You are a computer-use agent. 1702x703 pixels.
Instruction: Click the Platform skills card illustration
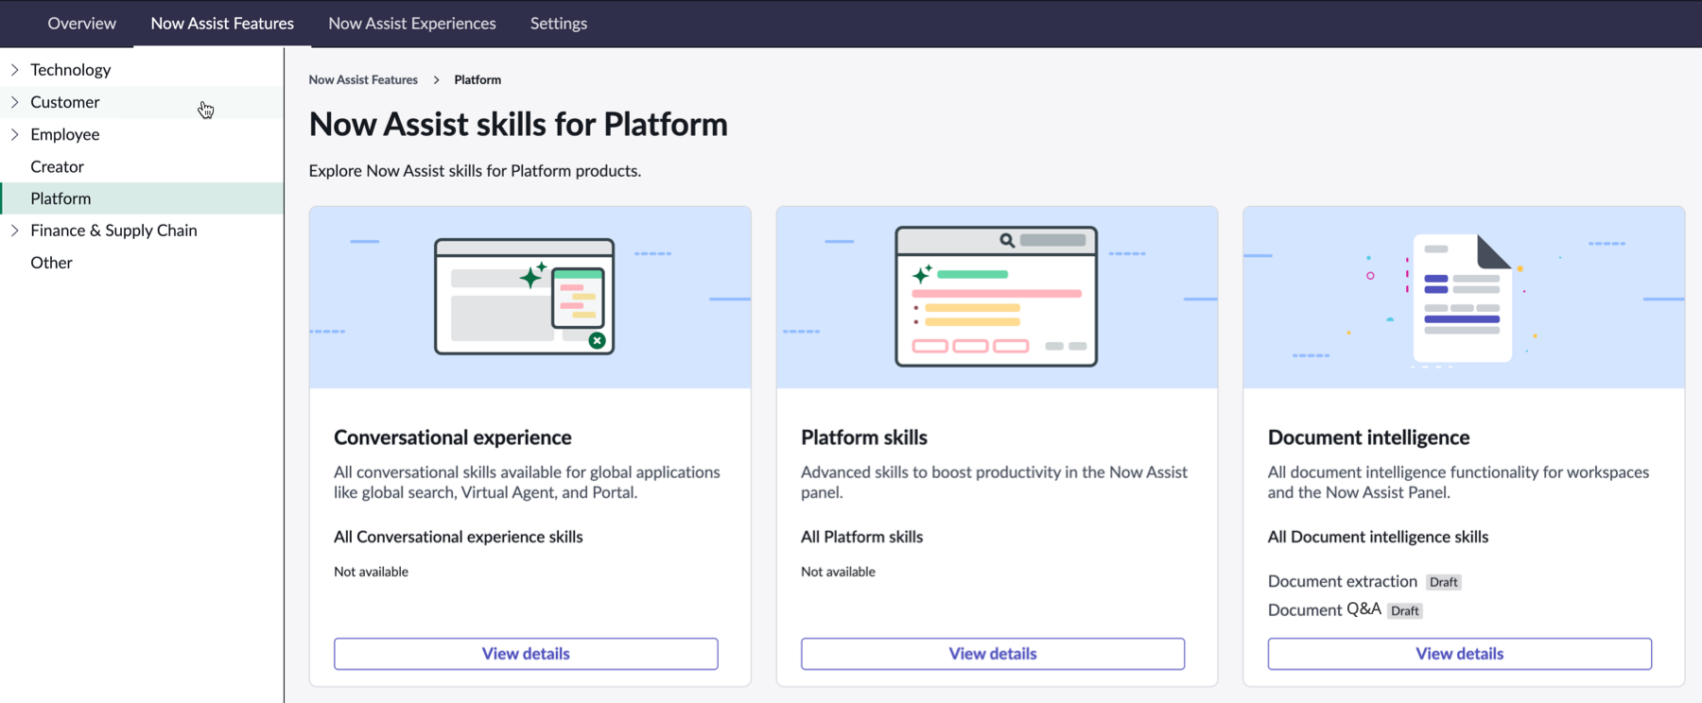(997, 298)
